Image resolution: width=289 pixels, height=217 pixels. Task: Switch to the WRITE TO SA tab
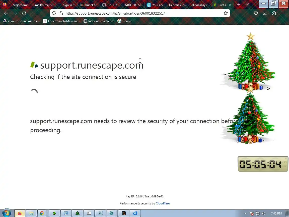click(133, 5)
